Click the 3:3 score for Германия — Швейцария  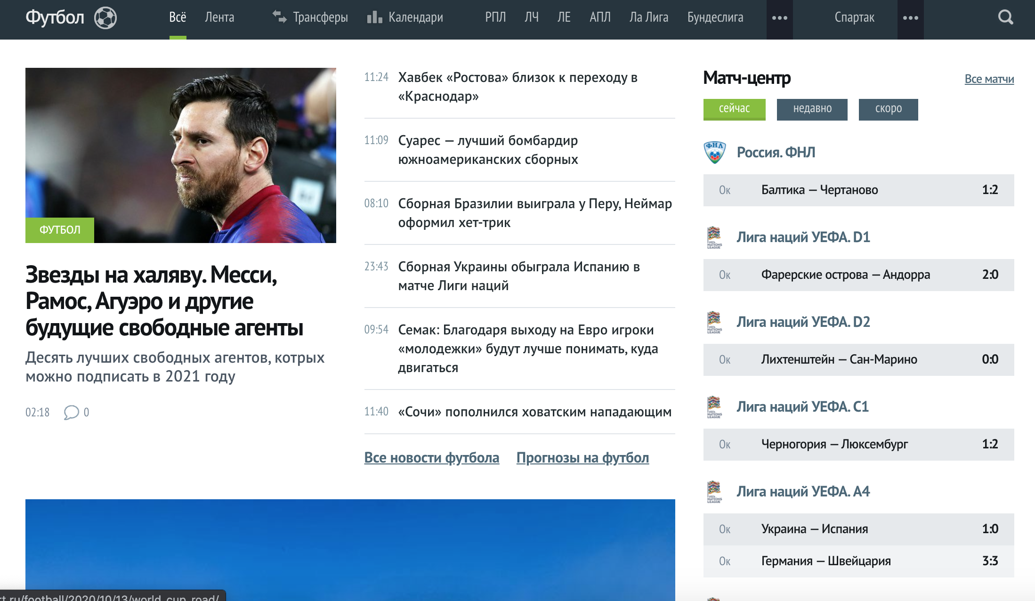tap(990, 561)
